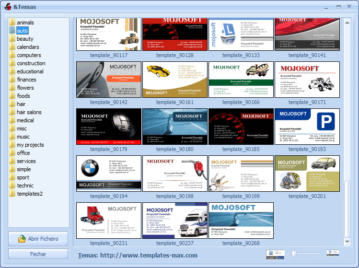This screenshot has width=359, height=268.
Task: Click the small thumbnails size icon
Action: (x=333, y=253)
